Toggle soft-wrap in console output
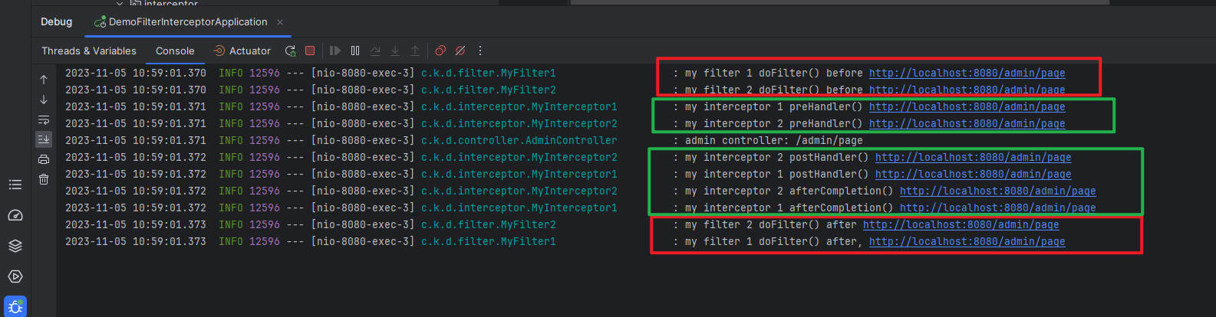Viewport: 1216px width, 317px height. pyautogui.click(x=44, y=119)
